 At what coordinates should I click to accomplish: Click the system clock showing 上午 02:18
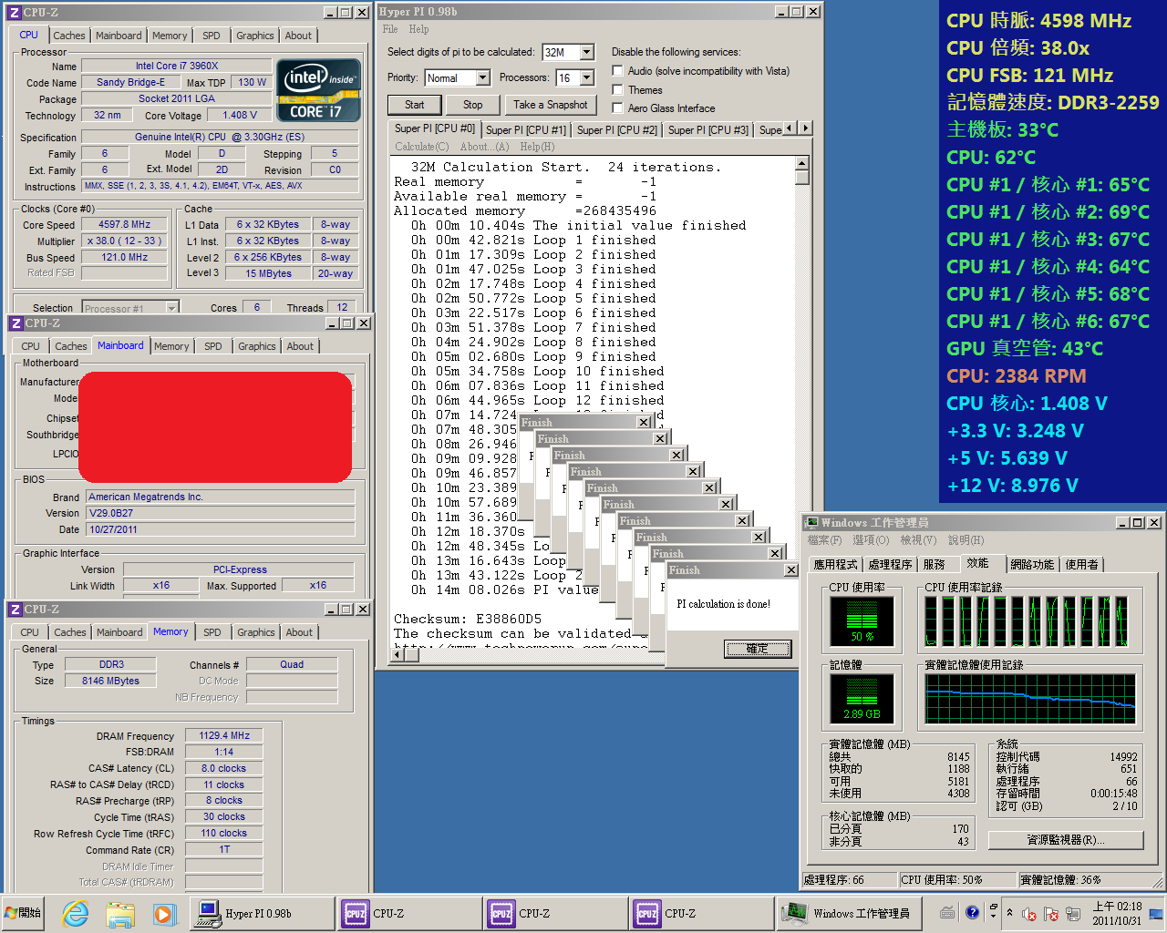[x=1117, y=913]
